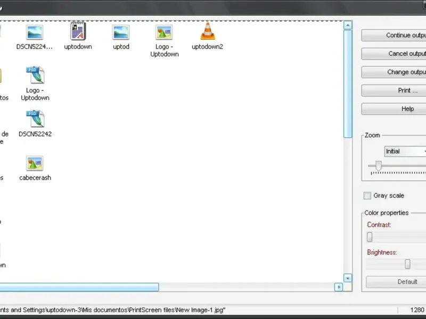Click the file path ending in 'New Image-1.jpg' in the status bar

click(x=113, y=310)
